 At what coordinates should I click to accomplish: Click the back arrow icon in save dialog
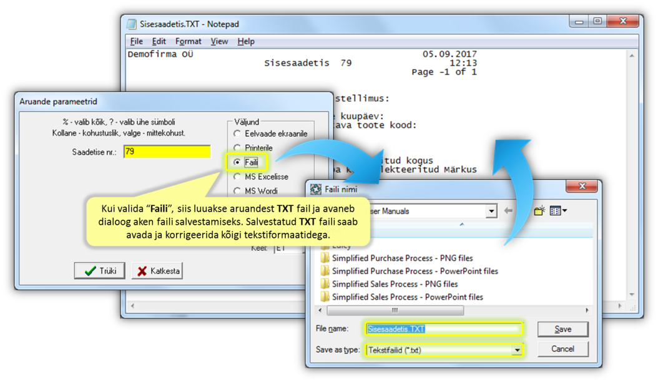coord(508,211)
